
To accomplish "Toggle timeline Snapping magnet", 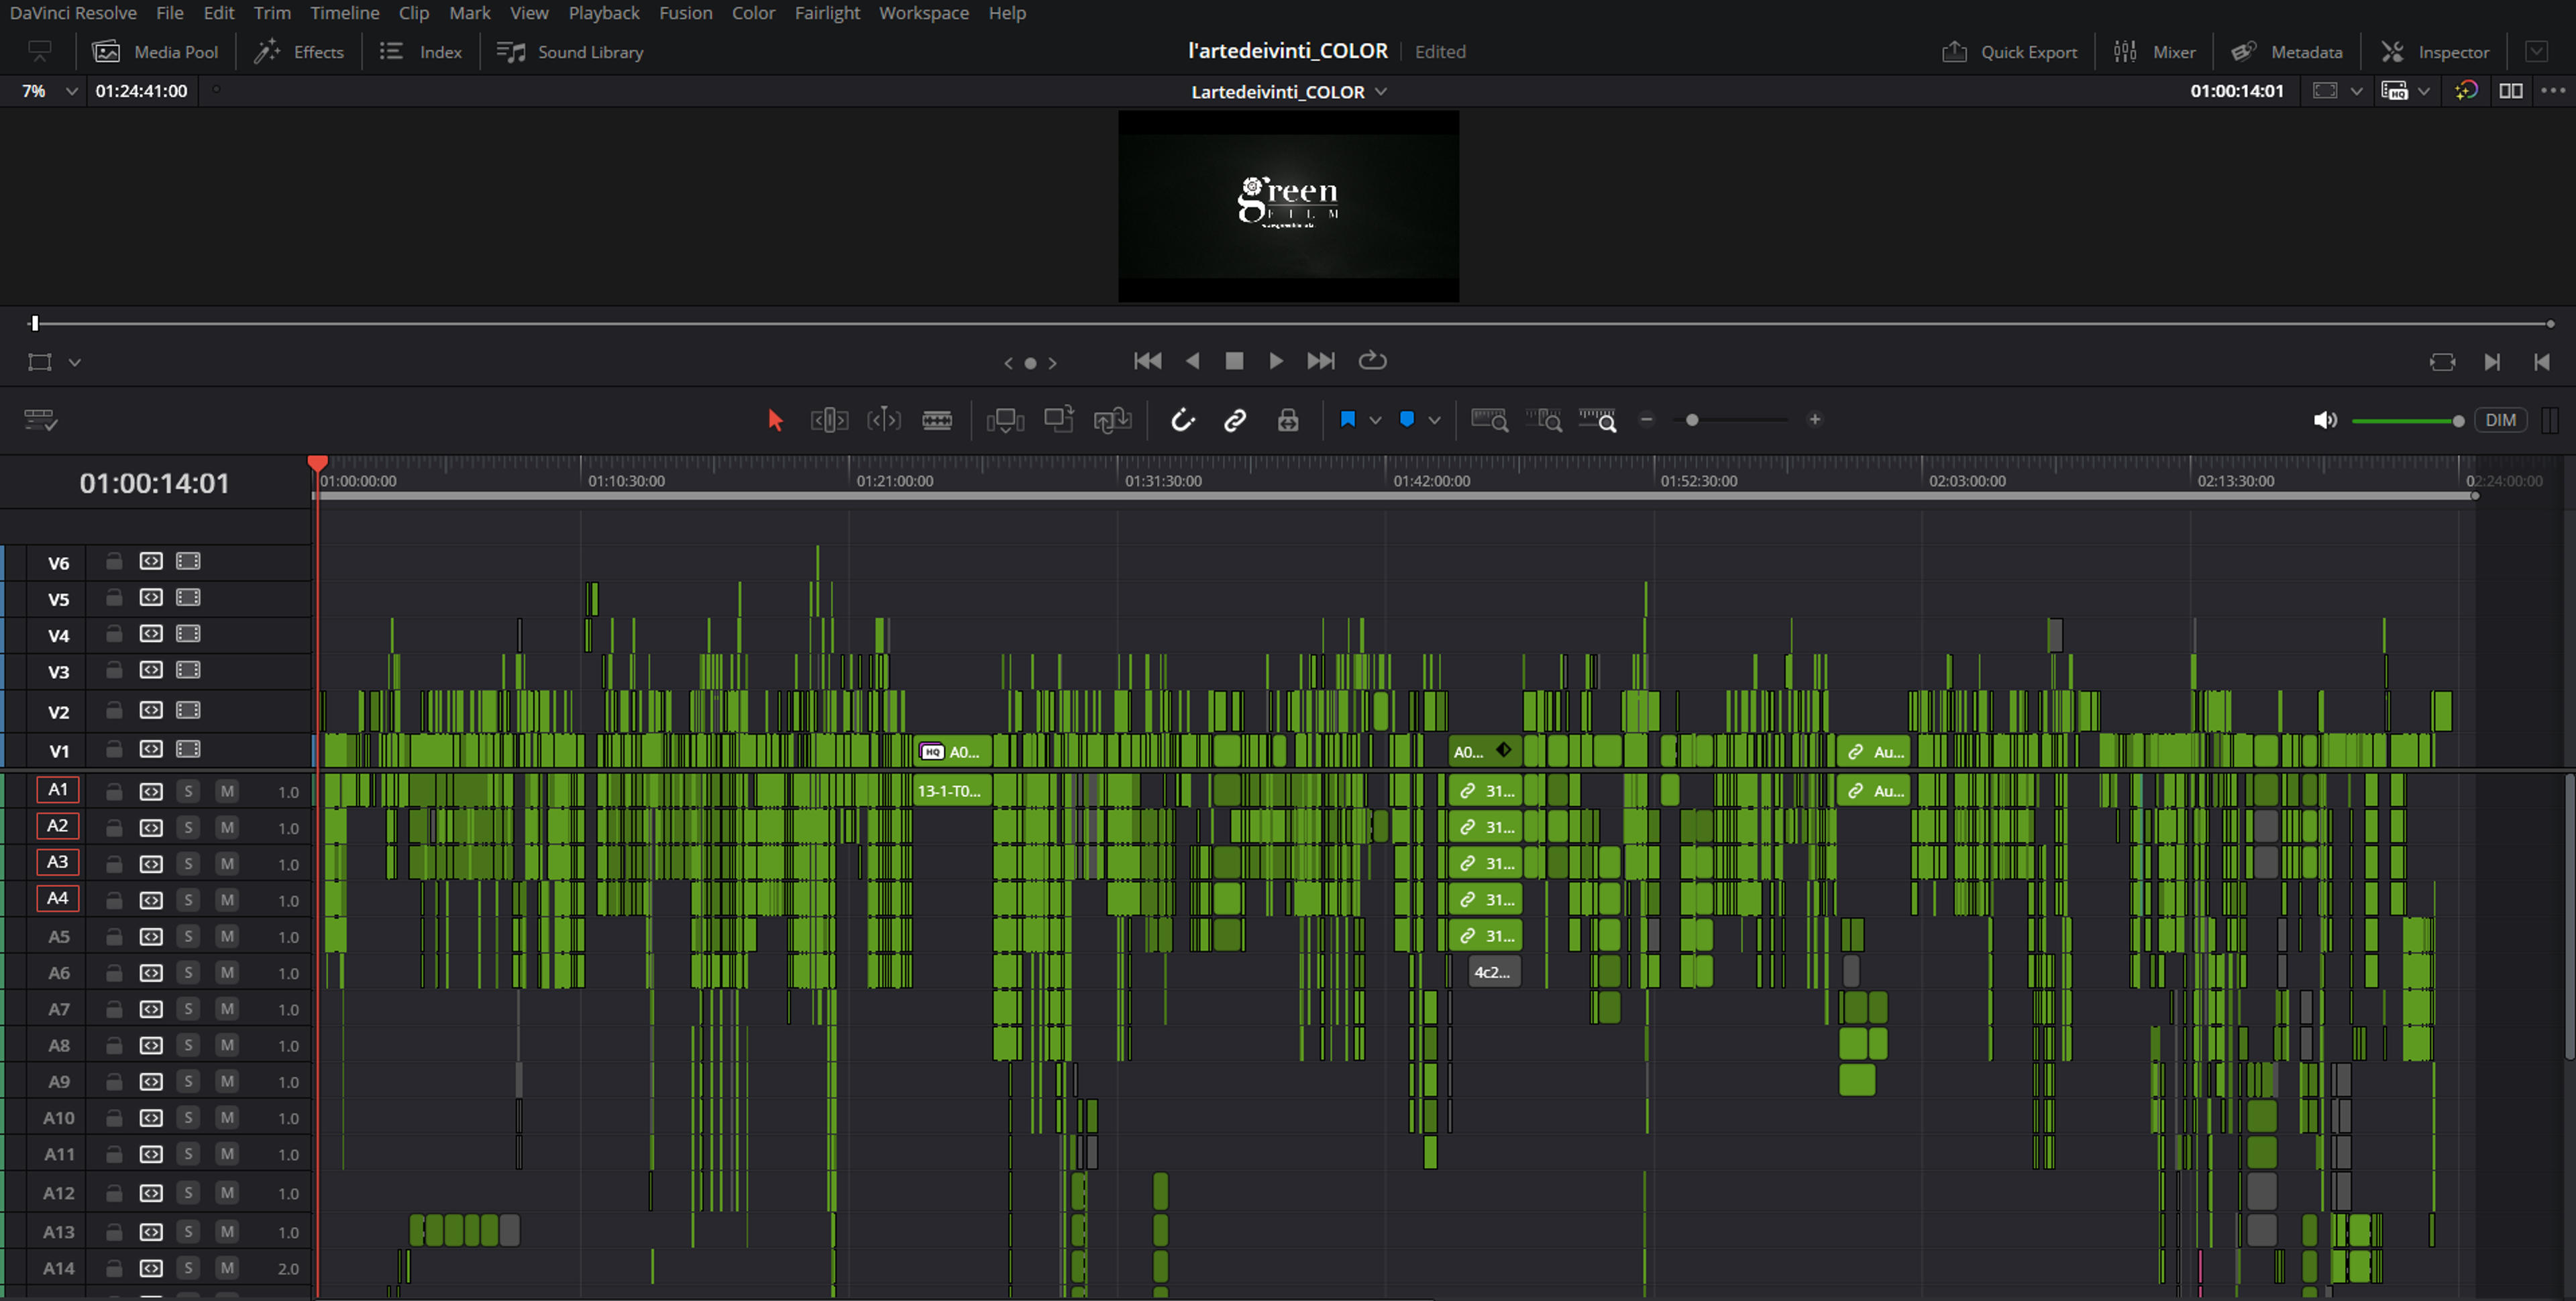I will click(x=1183, y=420).
